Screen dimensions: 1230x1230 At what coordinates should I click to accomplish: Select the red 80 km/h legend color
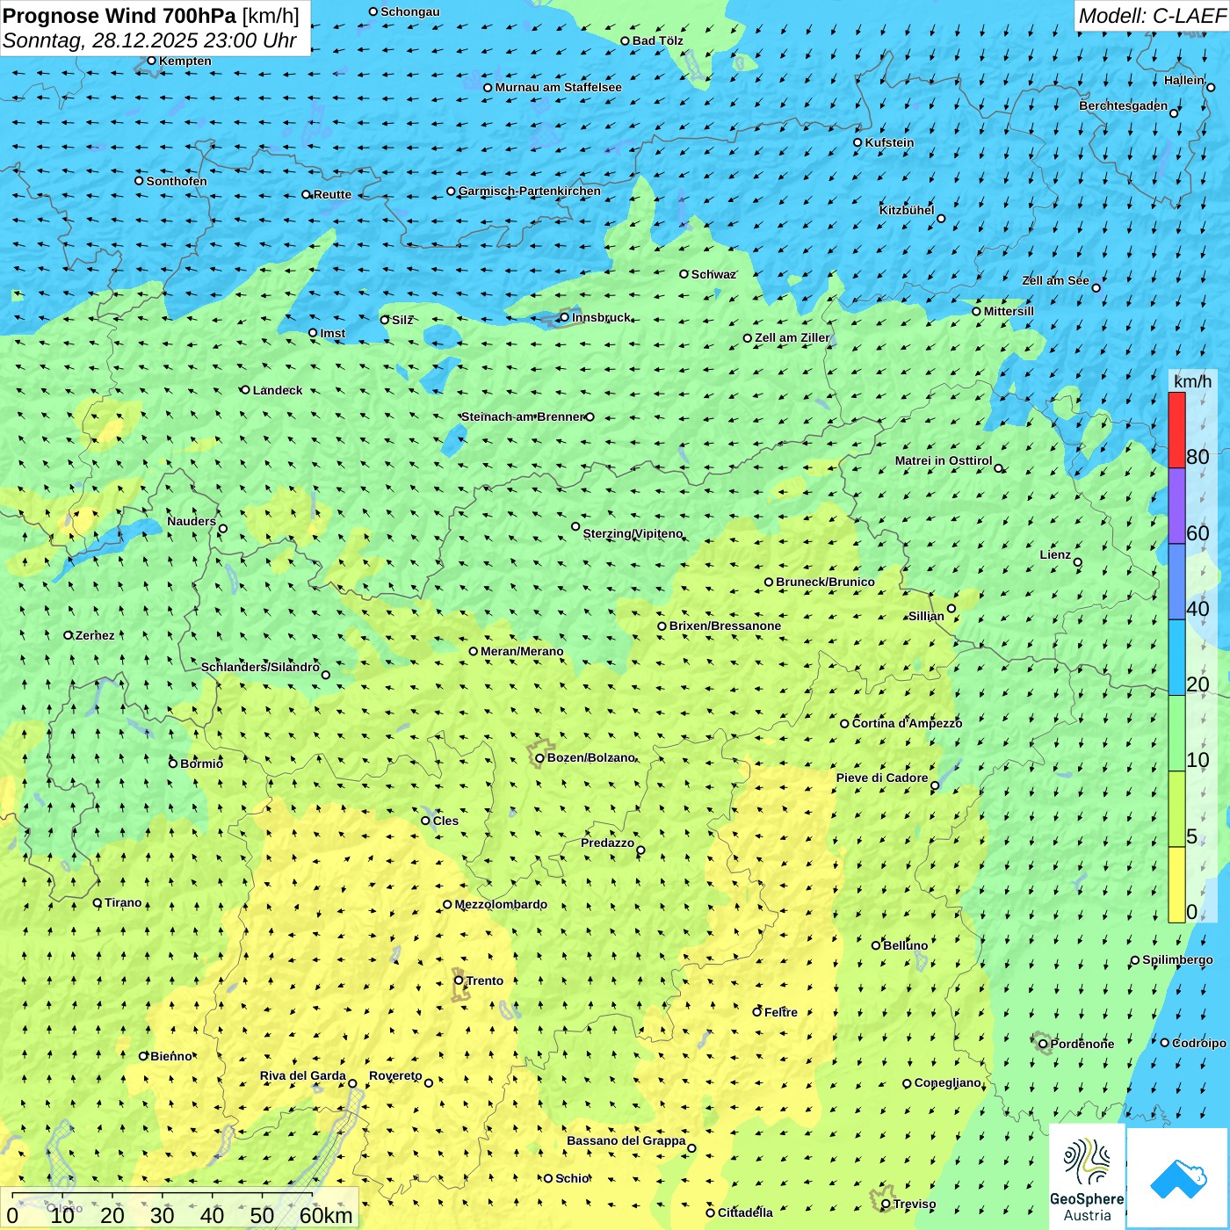pos(1176,430)
